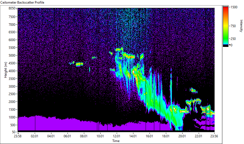Click the 02:01 time axis label

pos(34,136)
